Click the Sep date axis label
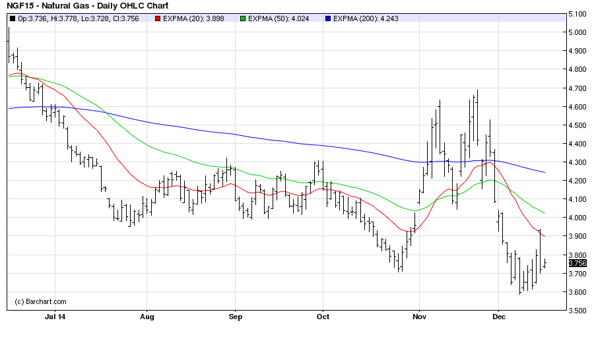The height and width of the screenshot is (337, 594). point(236,317)
